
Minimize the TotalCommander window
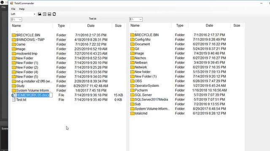[x=262, y=3]
